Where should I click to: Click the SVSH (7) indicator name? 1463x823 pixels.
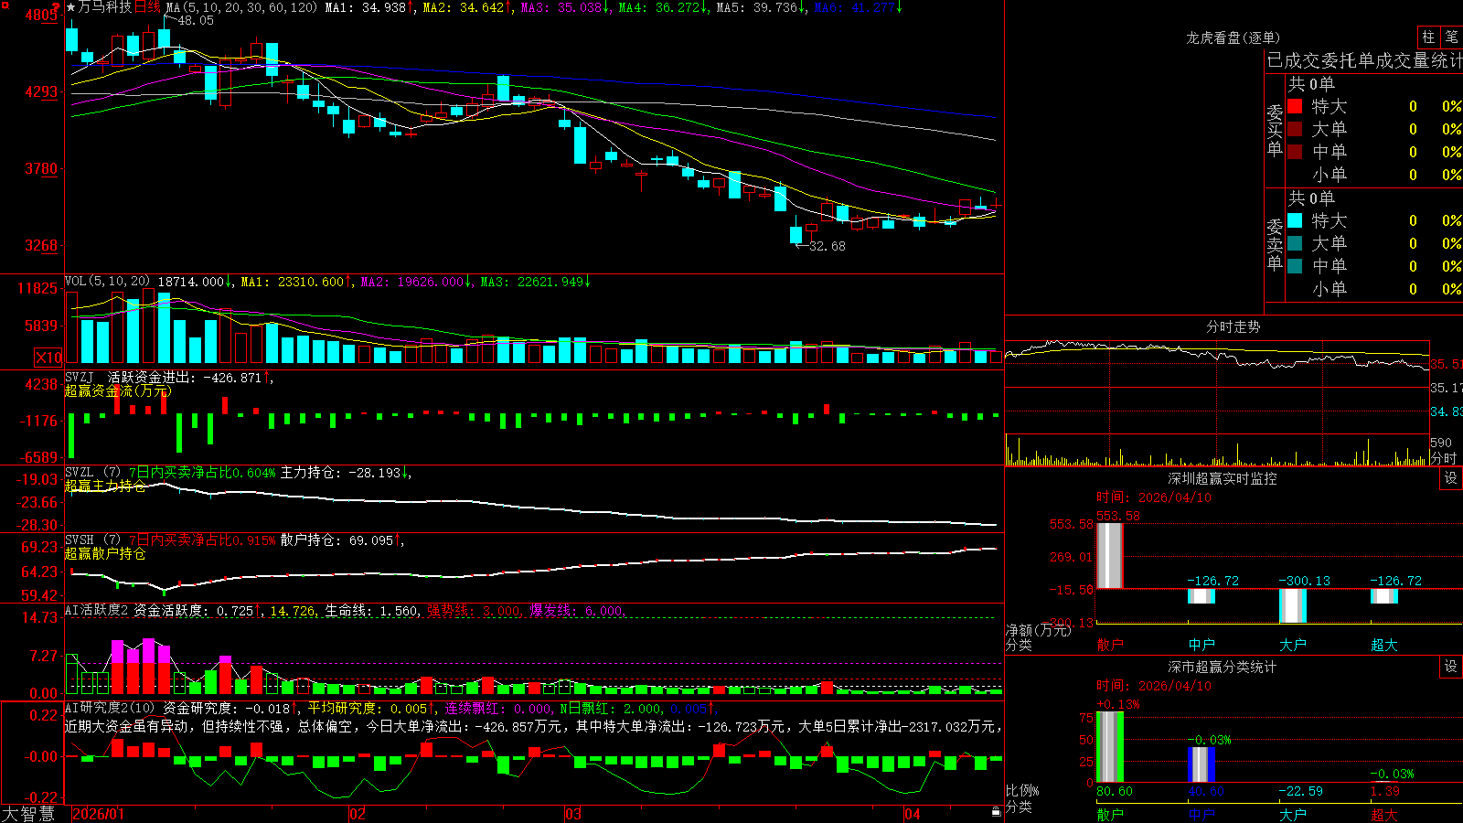[92, 540]
